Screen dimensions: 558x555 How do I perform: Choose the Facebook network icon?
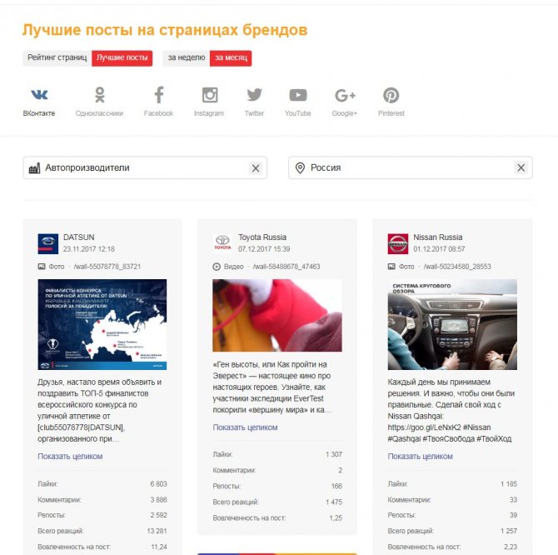[159, 95]
